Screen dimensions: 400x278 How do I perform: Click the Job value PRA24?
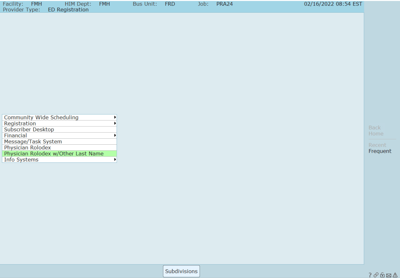click(x=224, y=4)
